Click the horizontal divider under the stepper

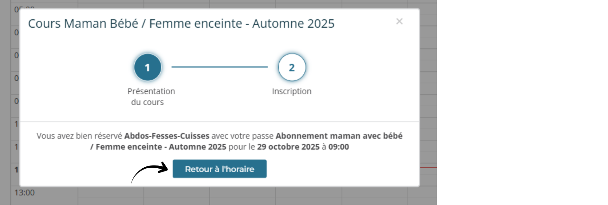[219, 121]
